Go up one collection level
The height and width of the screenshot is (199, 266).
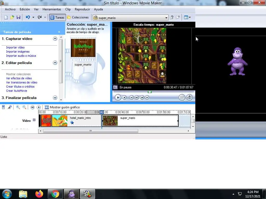(x=172, y=17)
